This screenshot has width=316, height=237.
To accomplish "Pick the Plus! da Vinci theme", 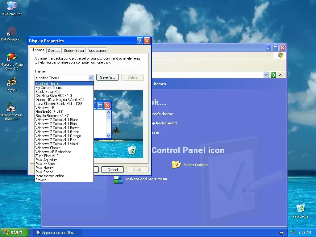I will point(64,164).
